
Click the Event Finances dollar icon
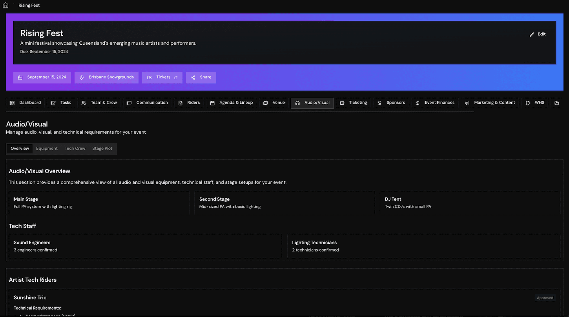(x=418, y=103)
